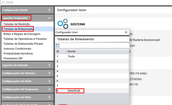Click the ISION gear icon in title bar
Image resolution: width=172 pixels, height=105 pixels.
(x=3, y=2)
